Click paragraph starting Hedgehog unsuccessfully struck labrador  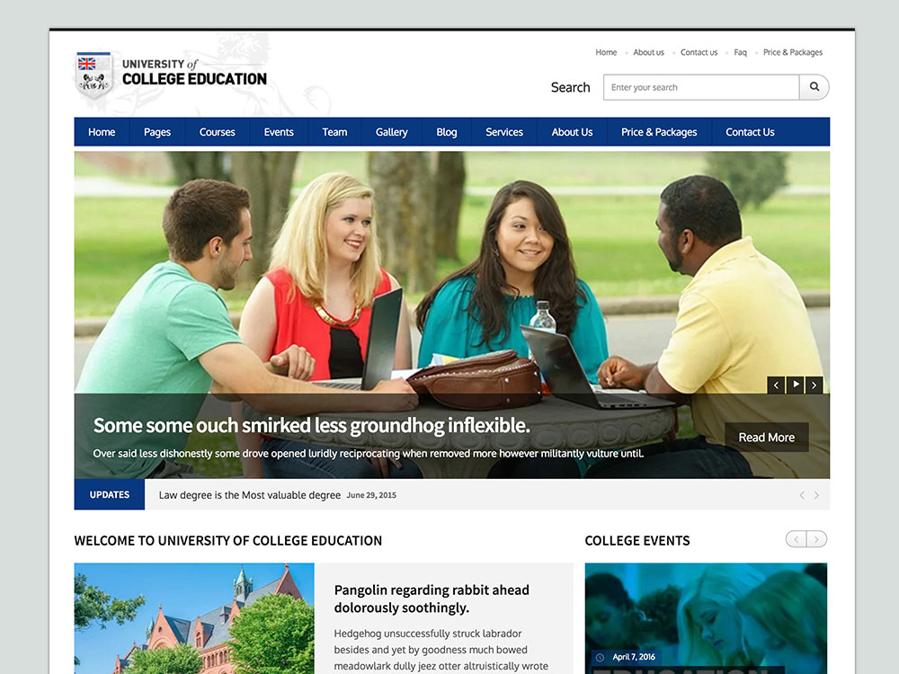click(441, 650)
